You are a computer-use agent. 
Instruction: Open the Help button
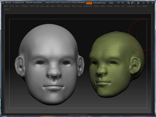pos(111,3)
